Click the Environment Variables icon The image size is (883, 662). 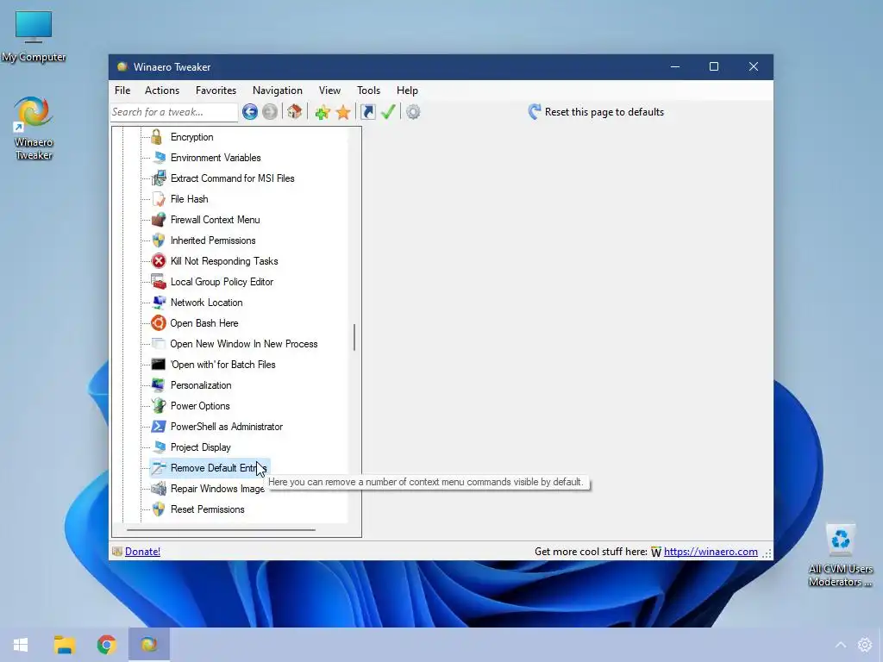[159, 158]
